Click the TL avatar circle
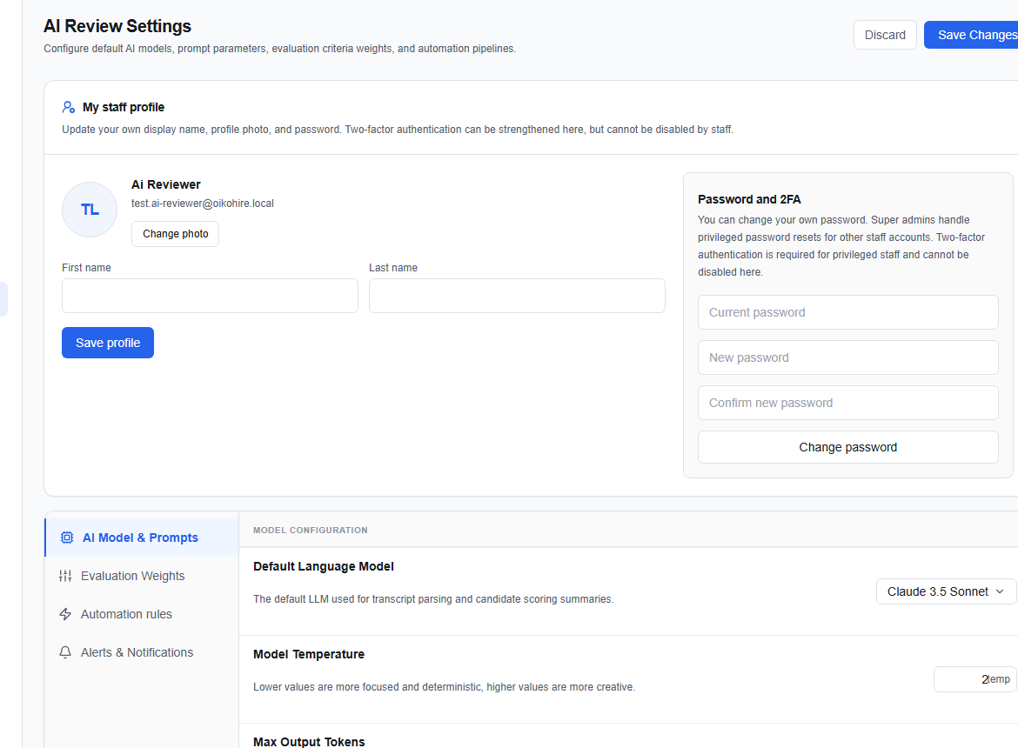 (90, 210)
